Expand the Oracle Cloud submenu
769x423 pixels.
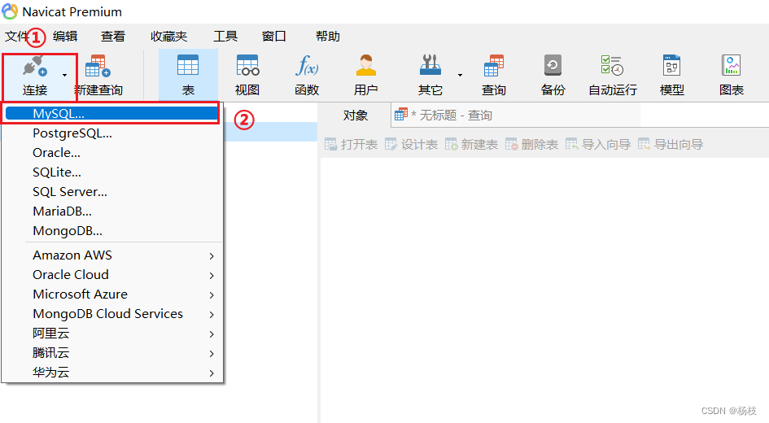(111, 275)
